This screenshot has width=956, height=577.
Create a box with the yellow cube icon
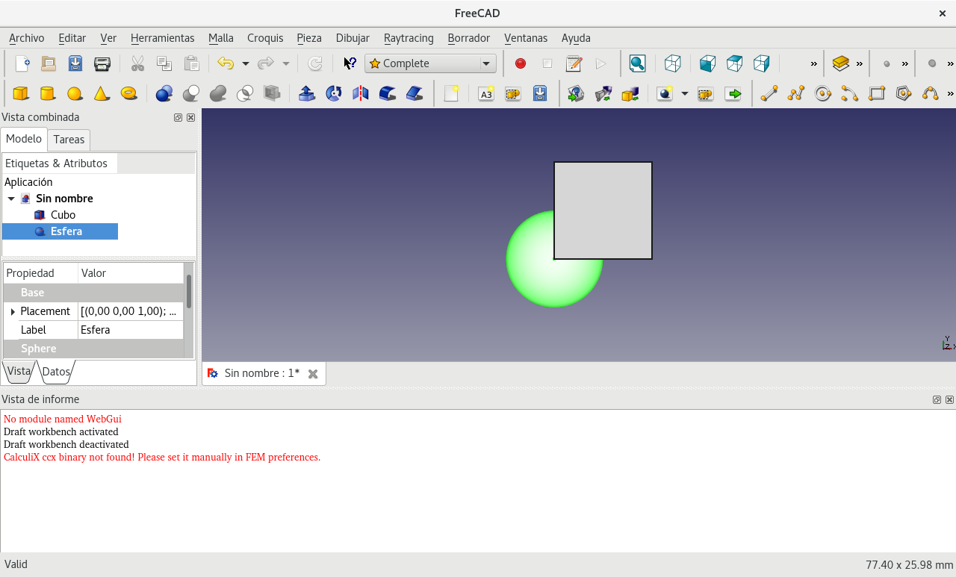pos(21,93)
